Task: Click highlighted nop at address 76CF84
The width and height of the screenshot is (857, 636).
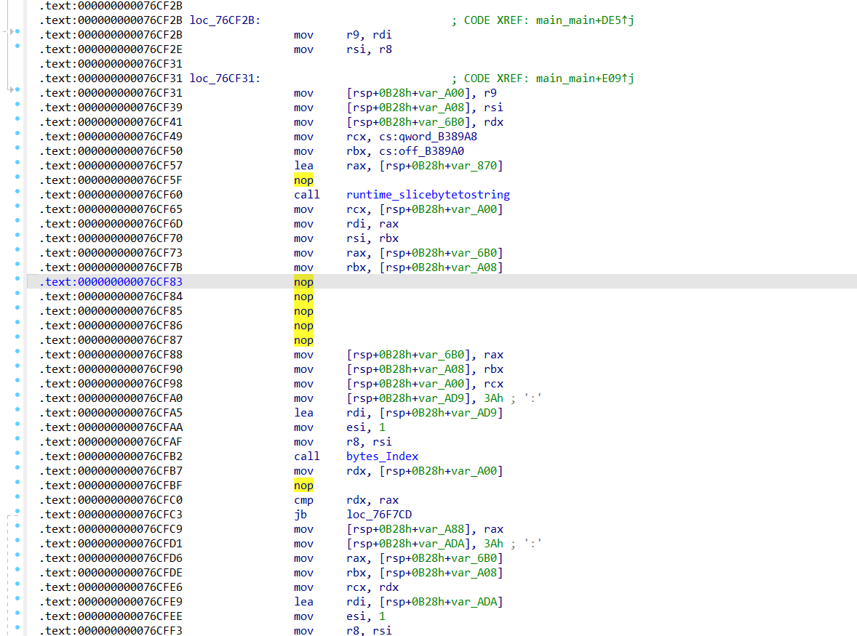Action: (304, 297)
